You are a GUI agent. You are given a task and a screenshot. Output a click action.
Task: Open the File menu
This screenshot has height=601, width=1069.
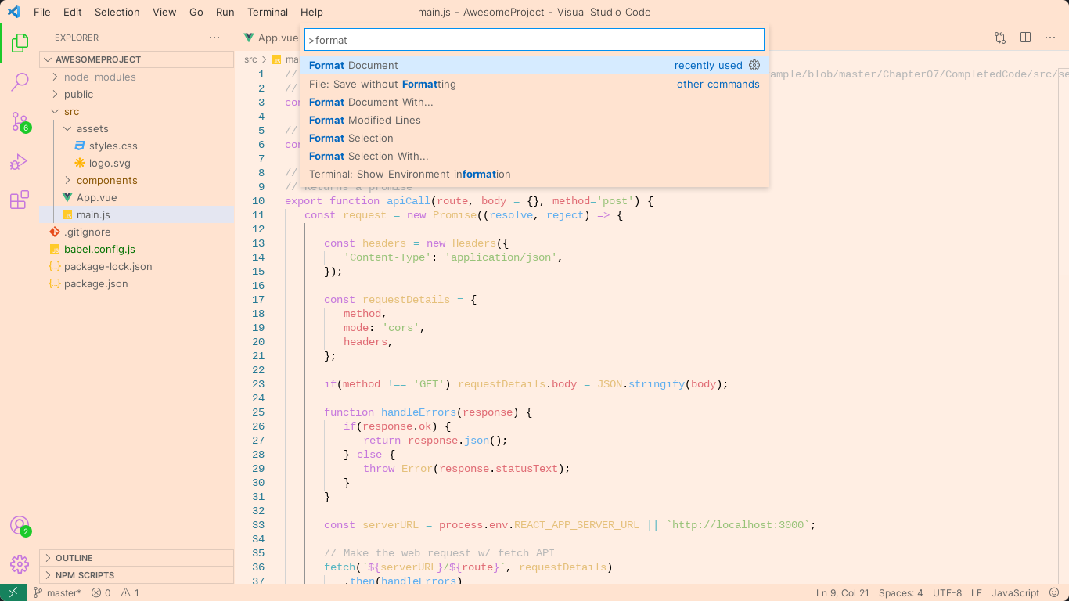pyautogui.click(x=42, y=12)
